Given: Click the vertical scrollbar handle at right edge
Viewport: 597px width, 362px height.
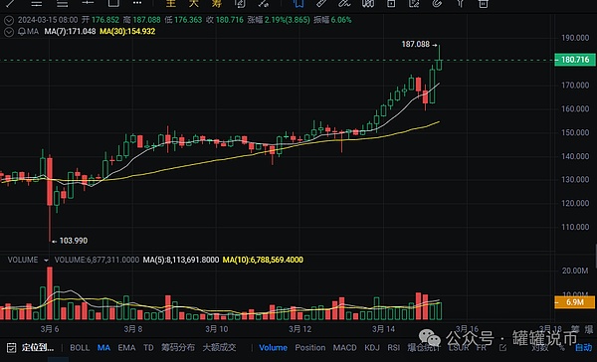Looking at the screenshot, I should click(595, 257).
